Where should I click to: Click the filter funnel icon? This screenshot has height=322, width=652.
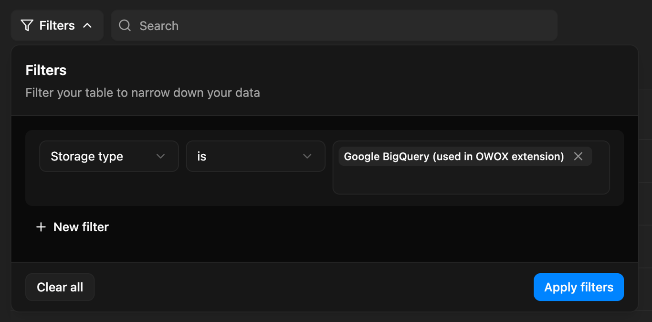27,25
